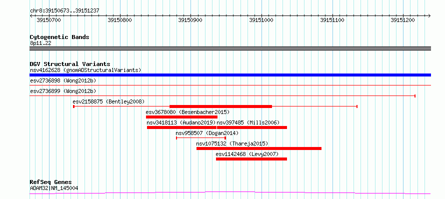The image size is (445, 199).
Task: Click ruler position 39150700
Action: 49,20
